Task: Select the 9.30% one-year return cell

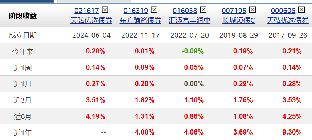Action: (x=292, y=132)
